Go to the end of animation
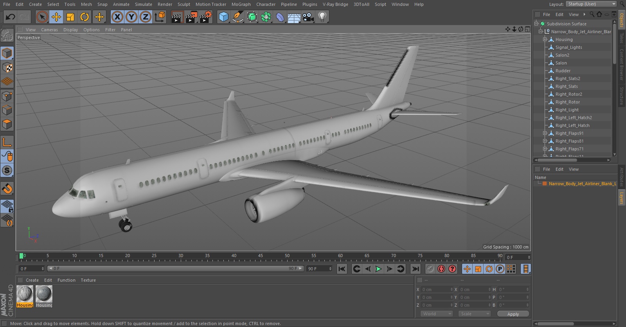This screenshot has height=327, width=626. 416,269
